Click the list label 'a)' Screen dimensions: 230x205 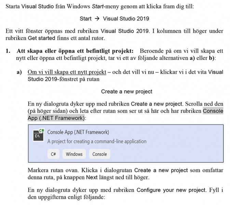(19, 72)
